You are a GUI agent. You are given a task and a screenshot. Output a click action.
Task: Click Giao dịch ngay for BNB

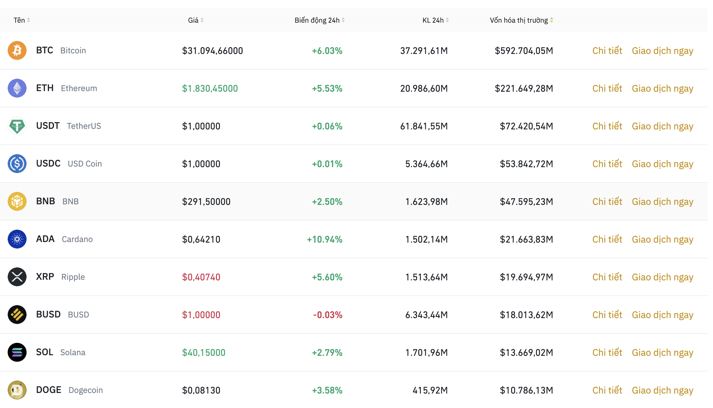pyautogui.click(x=663, y=202)
